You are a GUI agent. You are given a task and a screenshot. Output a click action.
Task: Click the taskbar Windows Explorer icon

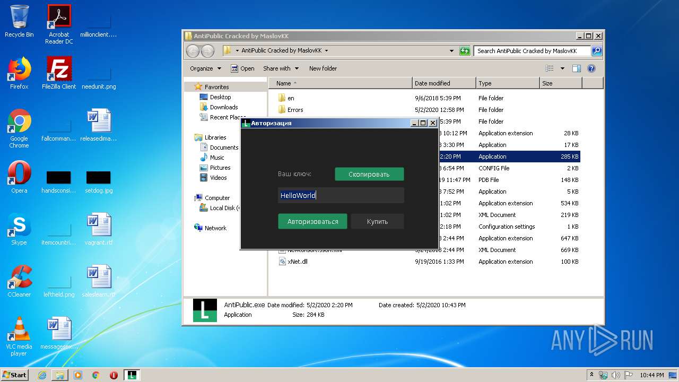point(60,375)
